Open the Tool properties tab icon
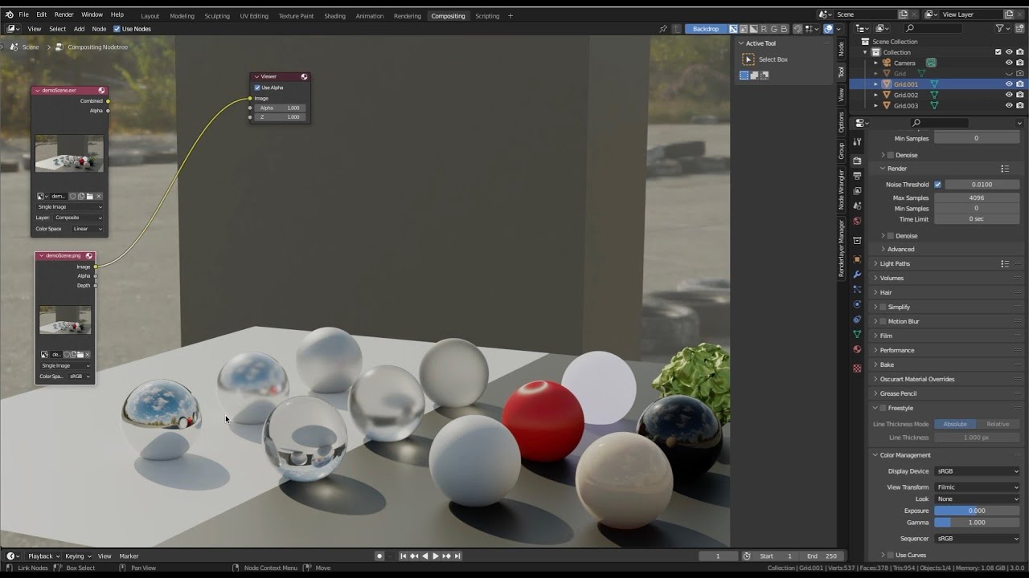 pyautogui.click(x=857, y=141)
